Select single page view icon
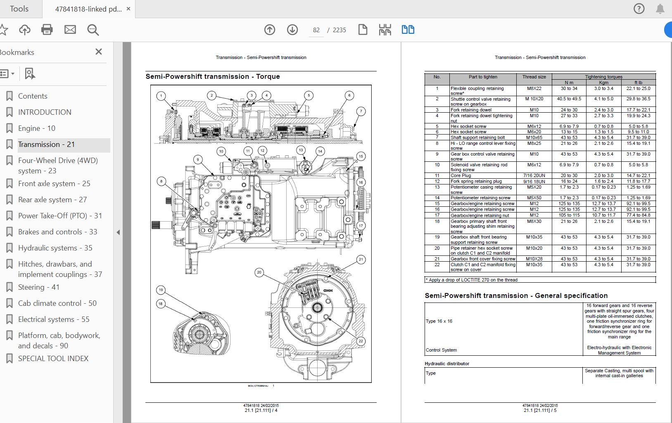The image size is (672, 423). [x=363, y=30]
